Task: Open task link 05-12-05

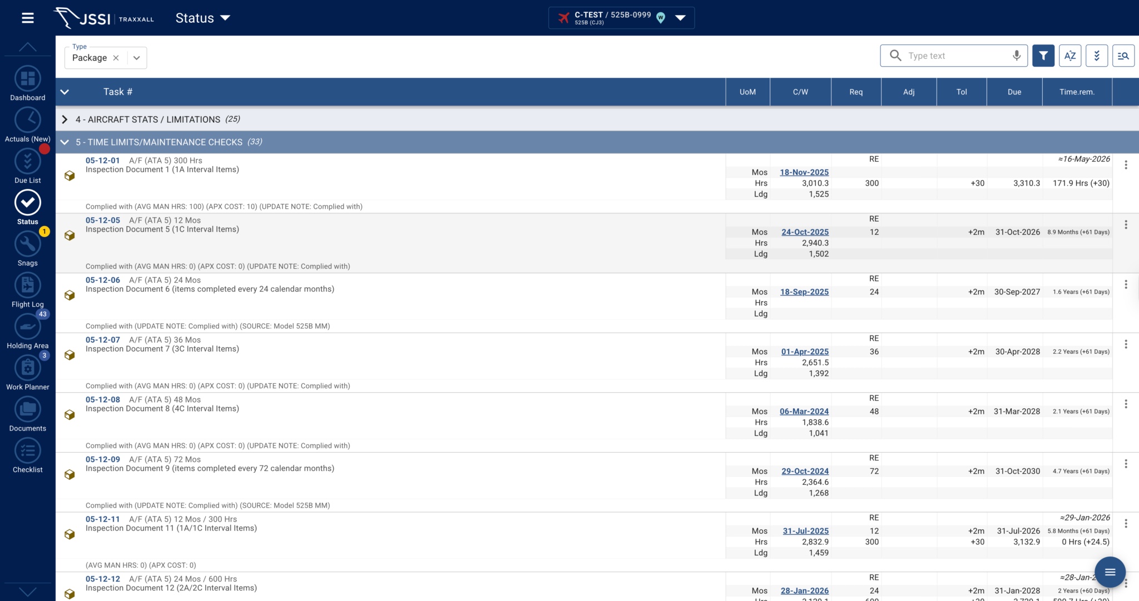Action: pos(103,221)
